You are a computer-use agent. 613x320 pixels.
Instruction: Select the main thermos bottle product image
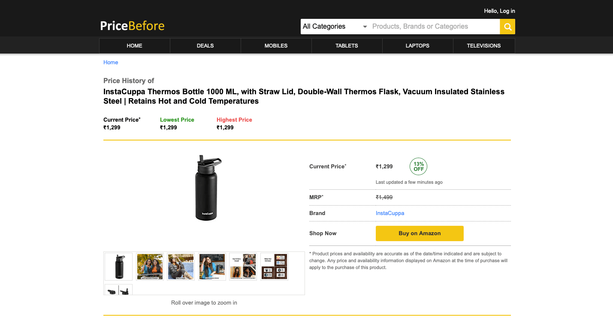(206, 188)
